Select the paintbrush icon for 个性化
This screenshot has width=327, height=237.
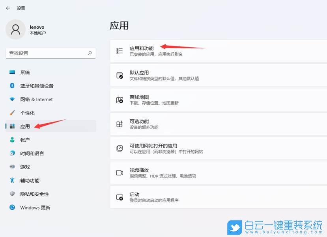(13, 113)
